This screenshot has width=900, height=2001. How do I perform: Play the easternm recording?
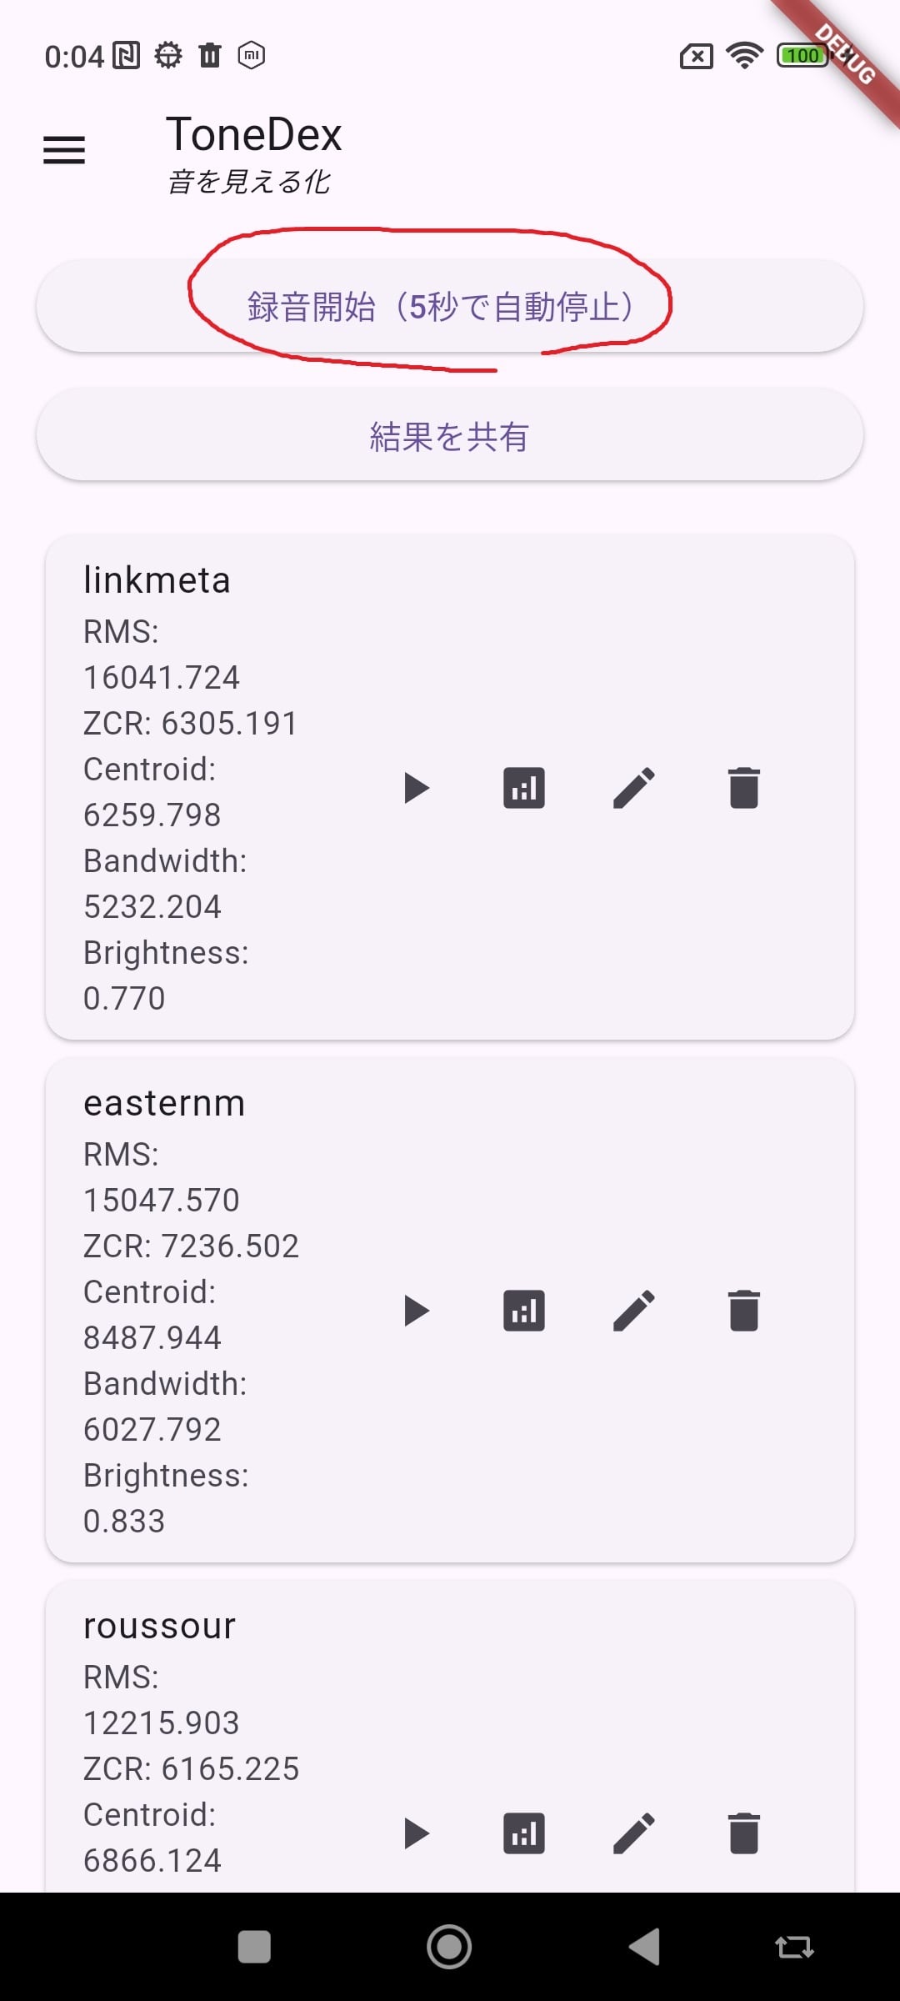pos(416,1311)
